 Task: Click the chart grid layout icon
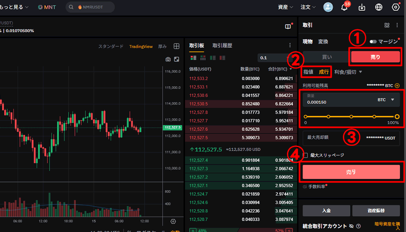(x=177, y=46)
